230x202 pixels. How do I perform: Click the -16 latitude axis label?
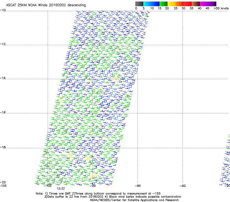click(3, 112)
